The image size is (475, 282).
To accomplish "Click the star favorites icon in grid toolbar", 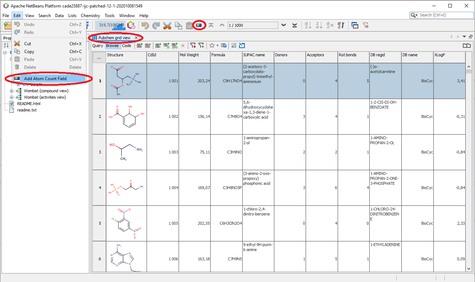I will tap(212, 46).
